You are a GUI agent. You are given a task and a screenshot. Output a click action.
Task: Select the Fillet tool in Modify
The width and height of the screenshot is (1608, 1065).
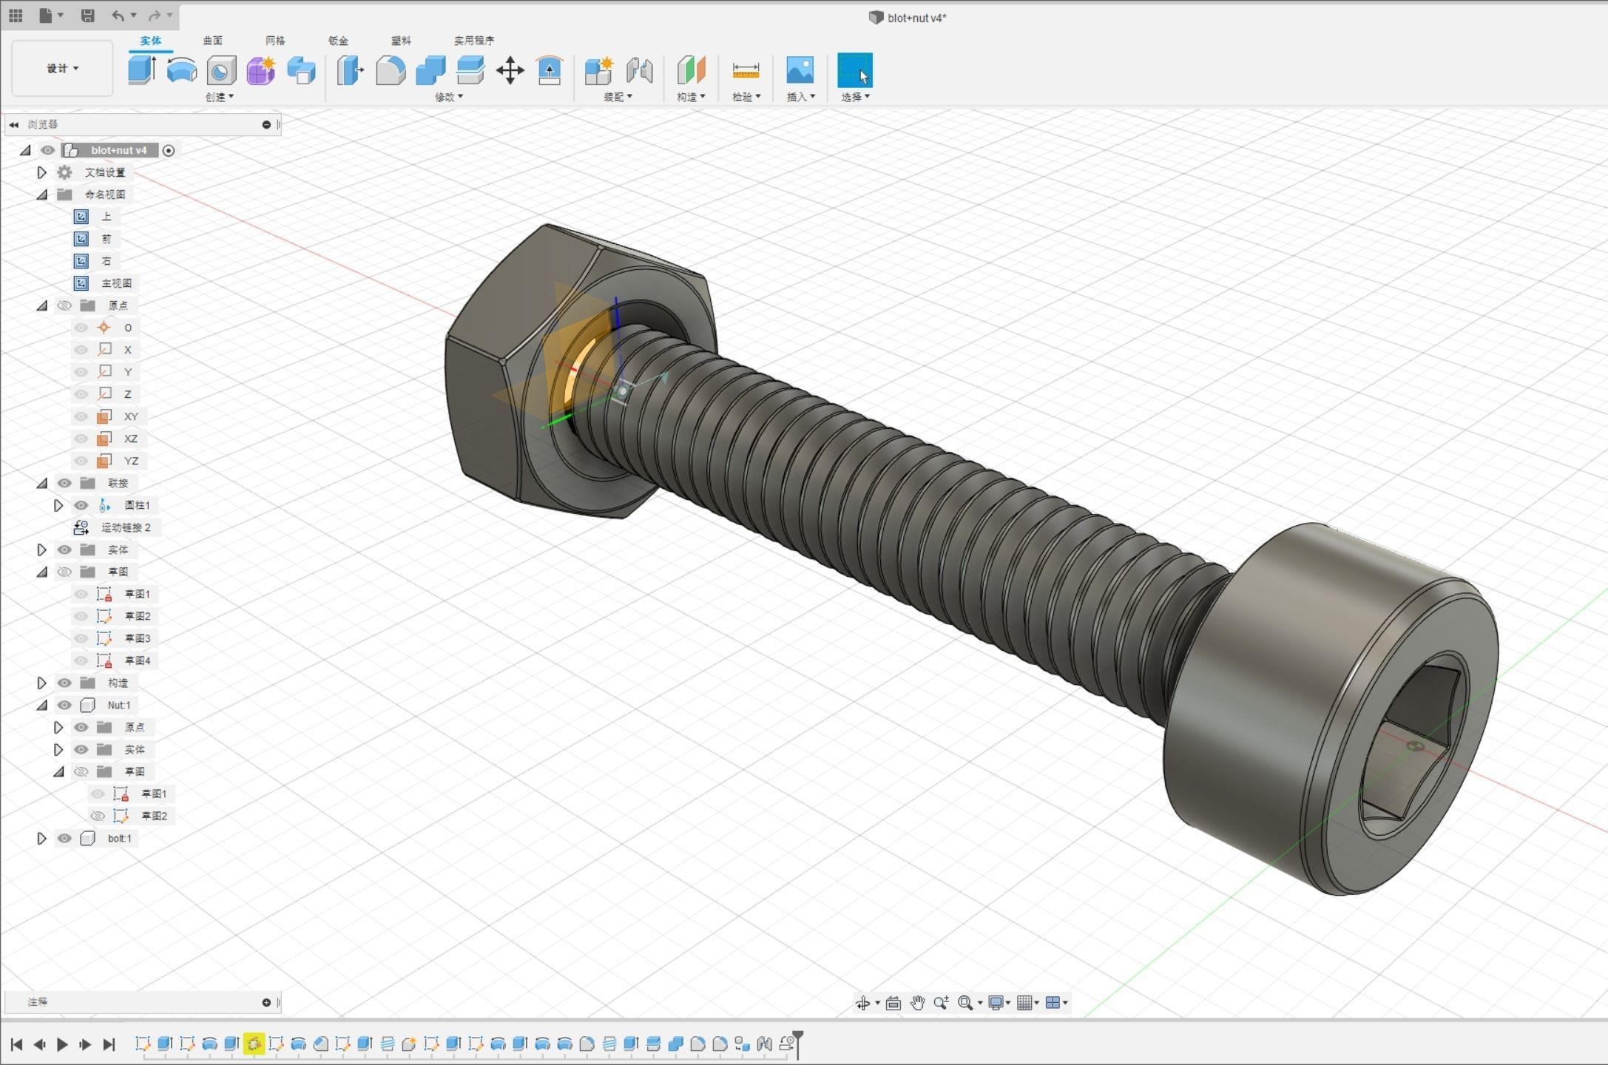pos(391,70)
